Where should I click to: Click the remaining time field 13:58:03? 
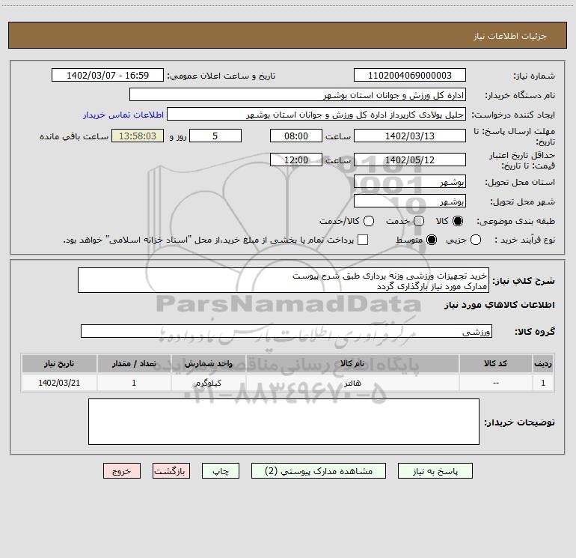138,136
